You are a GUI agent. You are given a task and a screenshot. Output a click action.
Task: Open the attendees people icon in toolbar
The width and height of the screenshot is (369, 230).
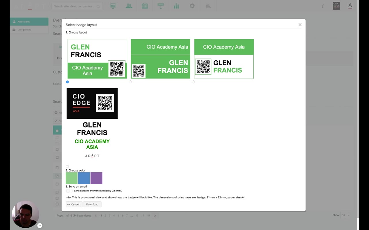tap(129, 6)
